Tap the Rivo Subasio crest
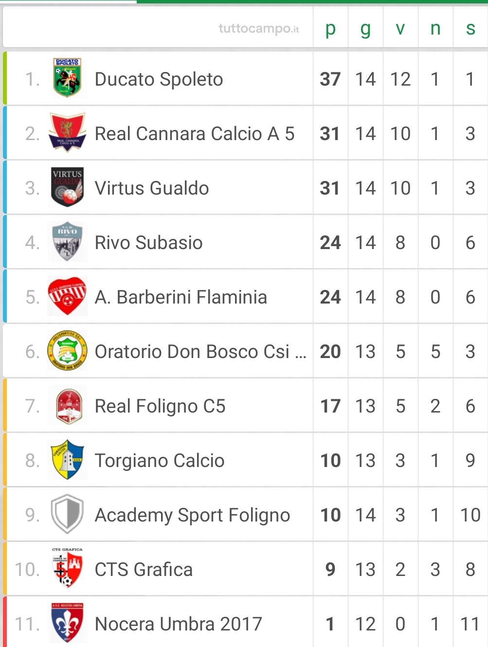This screenshot has width=488, height=647. click(67, 241)
